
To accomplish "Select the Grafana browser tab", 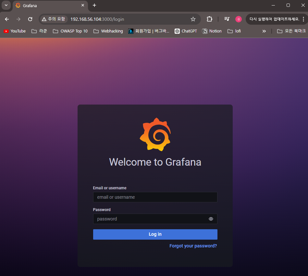I will click(x=50, y=6).
